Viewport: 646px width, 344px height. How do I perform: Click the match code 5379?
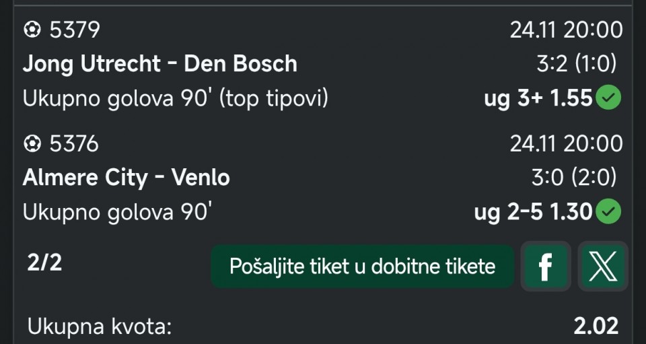[x=74, y=30]
